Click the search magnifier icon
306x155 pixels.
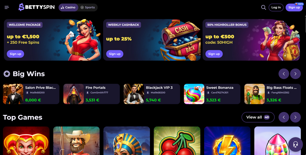coord(263,7)
